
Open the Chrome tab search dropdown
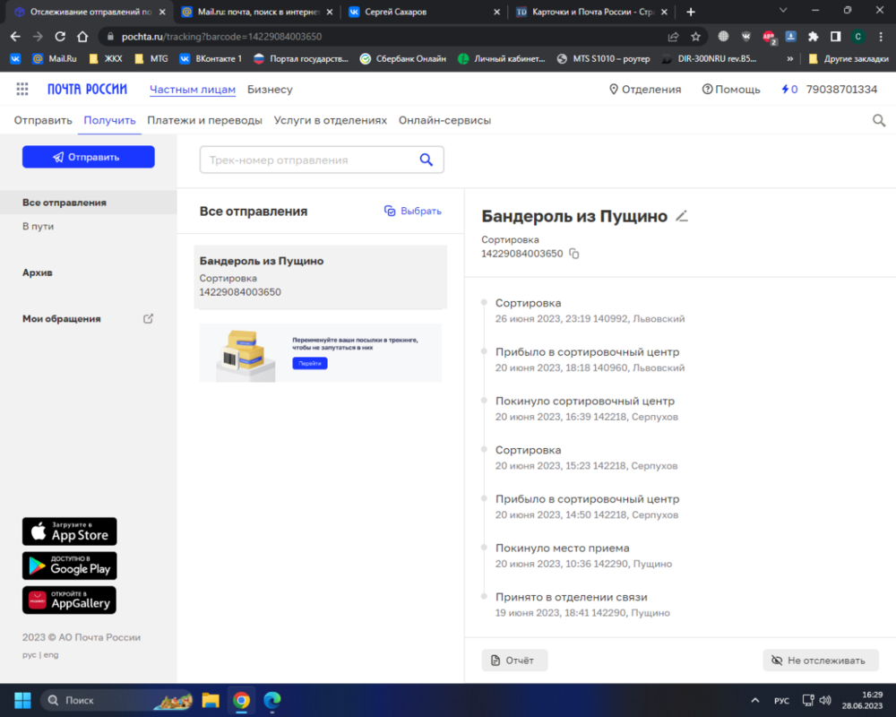click(x=783, y=12)
